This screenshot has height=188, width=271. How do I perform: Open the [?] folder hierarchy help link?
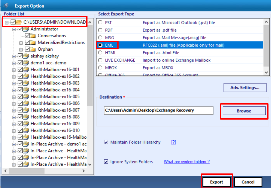173,142
